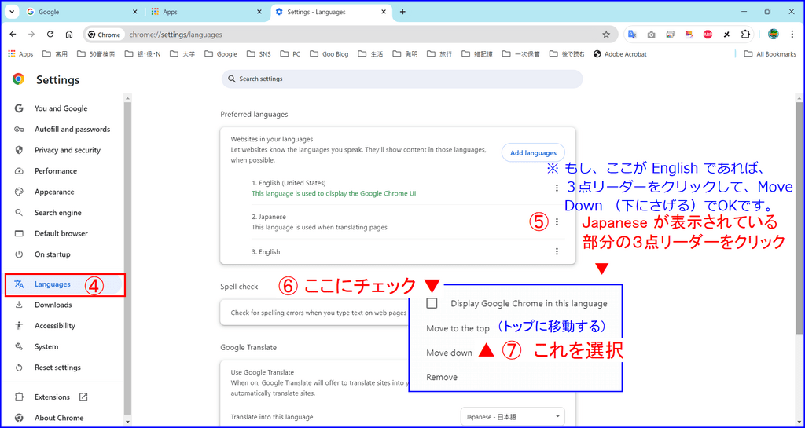Screen dimensions: 805x428
Task: Open the Google bookmark folder
Action: 220,54
